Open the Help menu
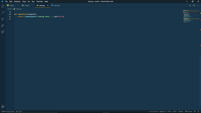The image size is (201, 113). (46, 1)
